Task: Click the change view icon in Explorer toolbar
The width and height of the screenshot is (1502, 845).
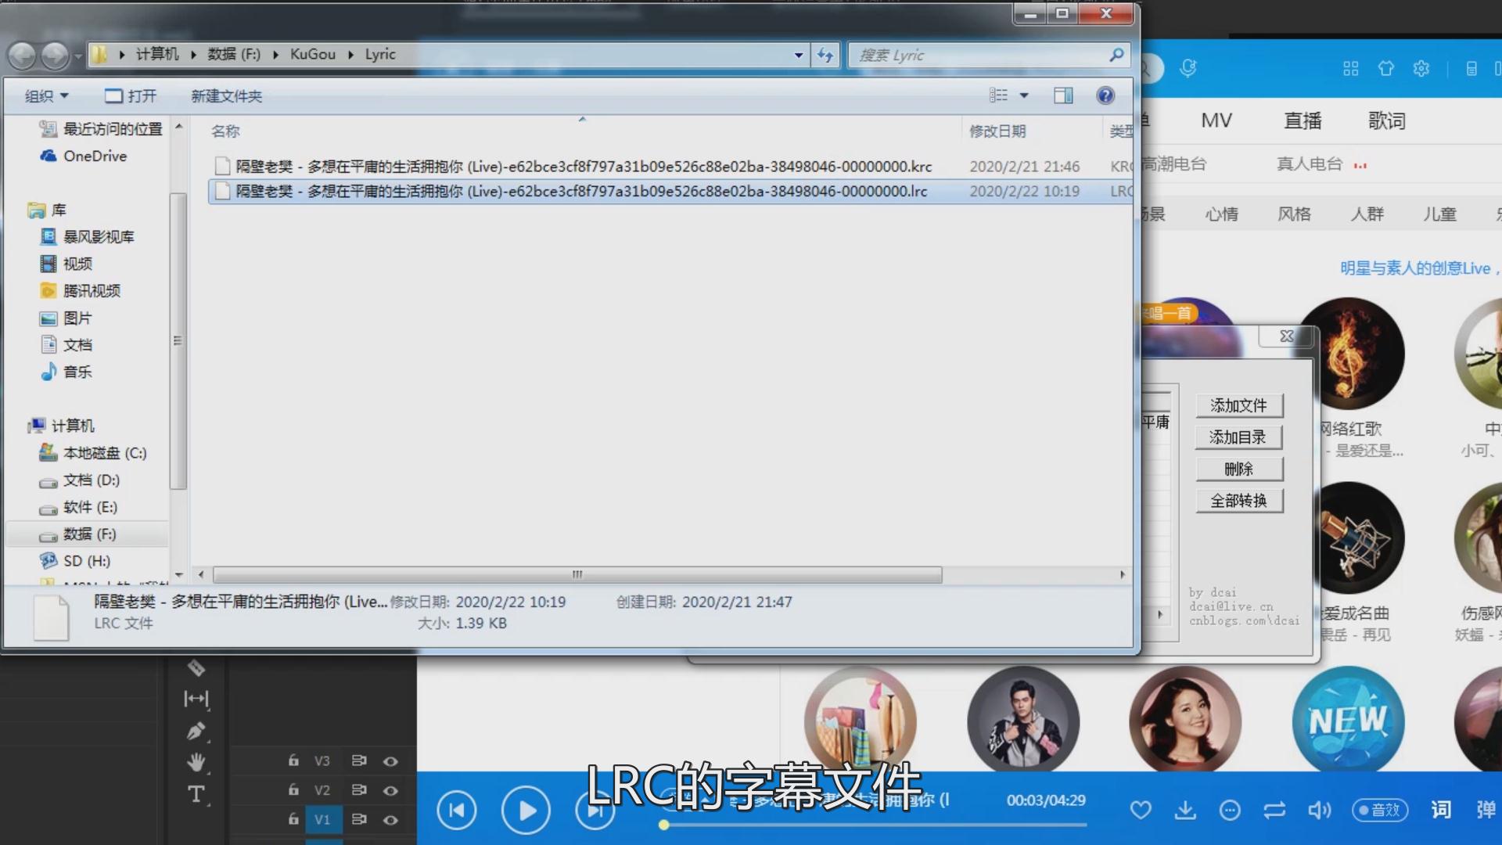Action: pos(998,95)
